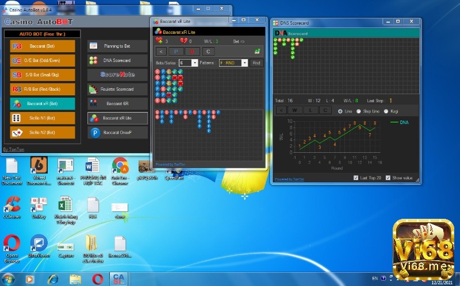The width and height of the screenshot is (460, 286).
Task: Open New Text Document desktop icon
Action: (12, 171)
